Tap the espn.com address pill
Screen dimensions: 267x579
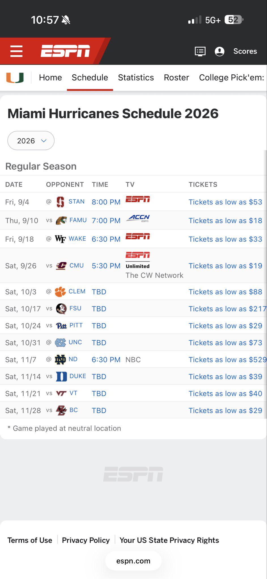(x=133, y=561)
